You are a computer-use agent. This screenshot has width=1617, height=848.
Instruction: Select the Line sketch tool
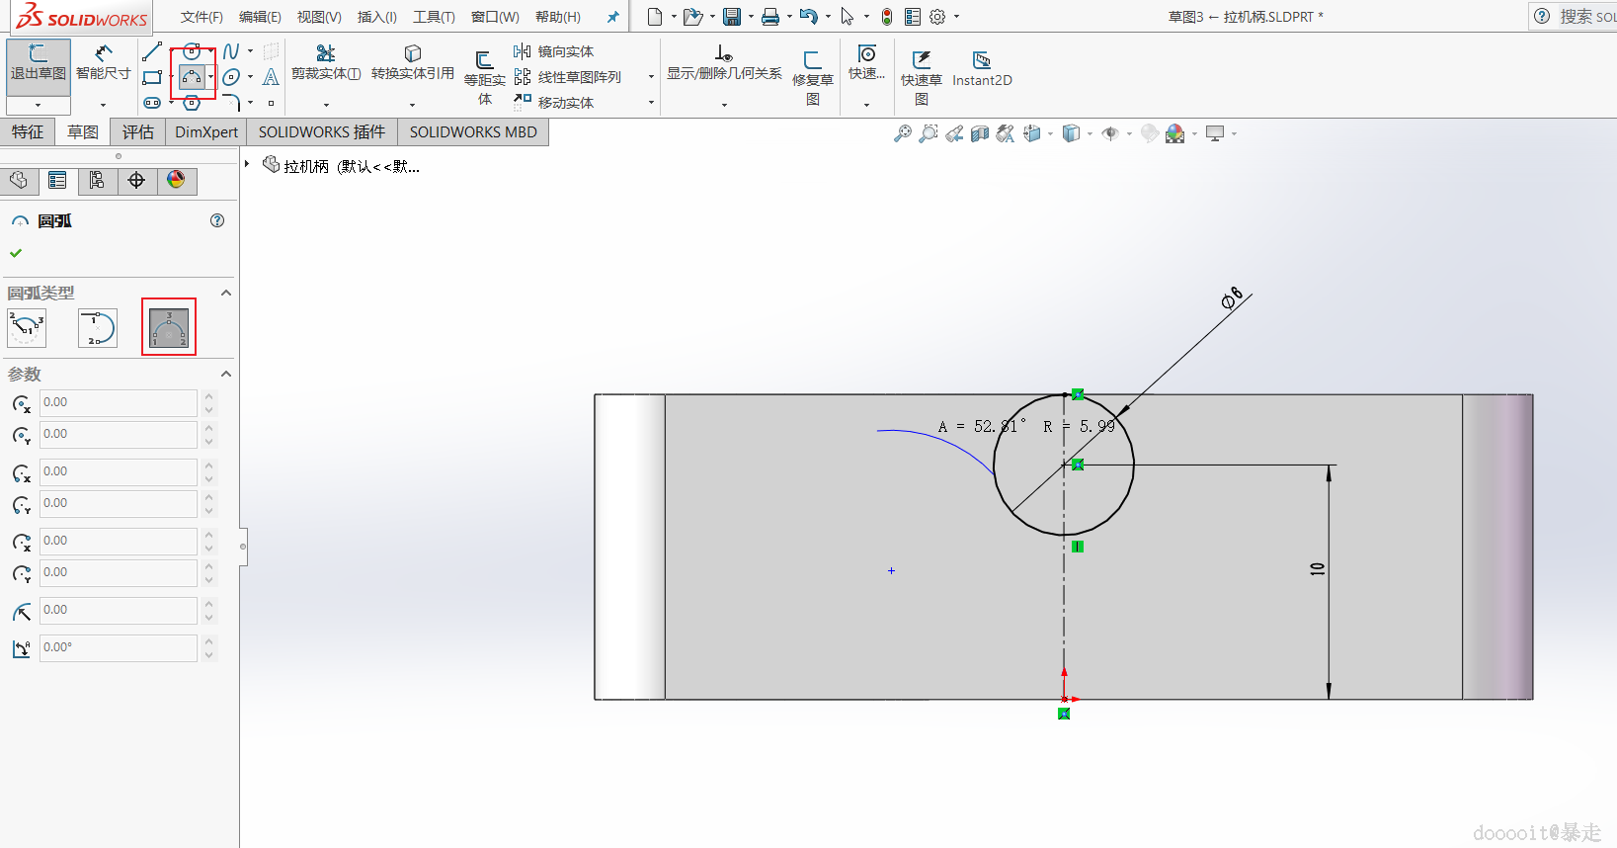pyautogui.click(x=152, y=51)
